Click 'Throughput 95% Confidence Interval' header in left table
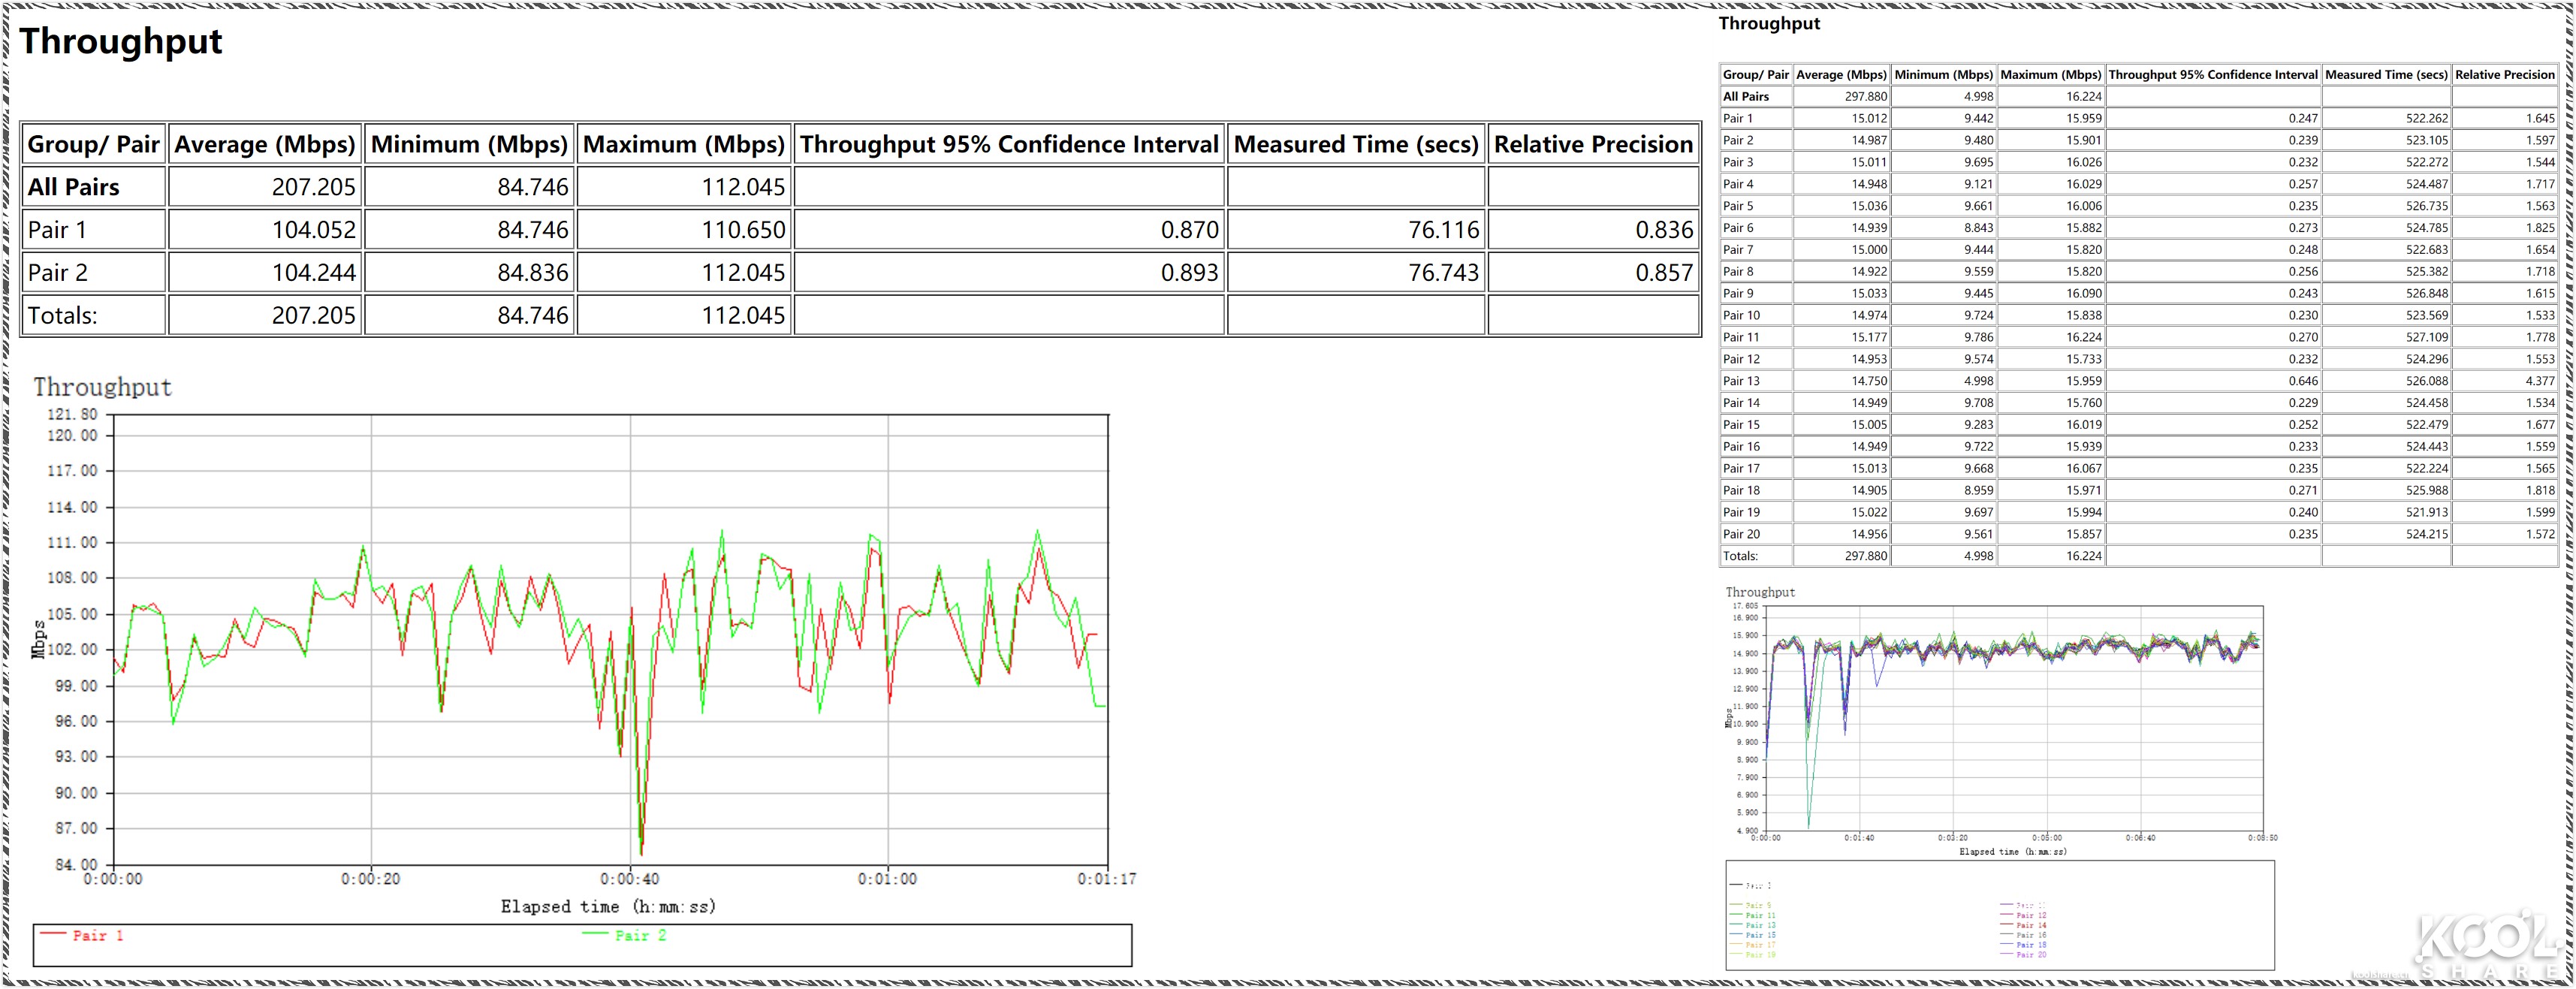This screenshot has height=989, width=2576. (1008, 144)
